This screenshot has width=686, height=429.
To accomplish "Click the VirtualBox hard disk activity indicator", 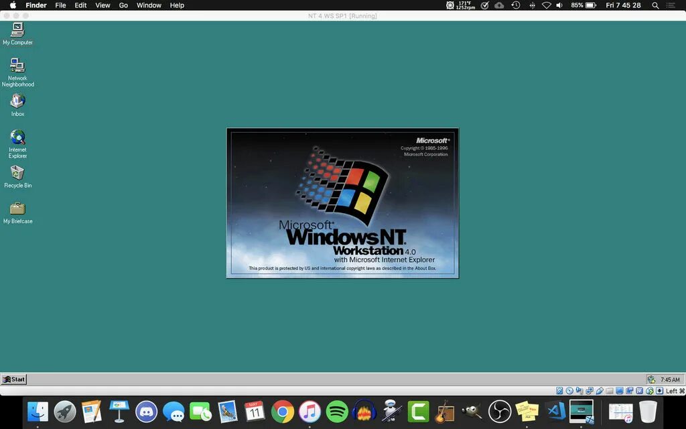I will click(x=559, y=391).
